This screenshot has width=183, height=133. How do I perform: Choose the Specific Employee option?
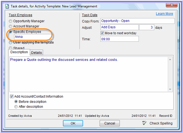coord(11,32)
